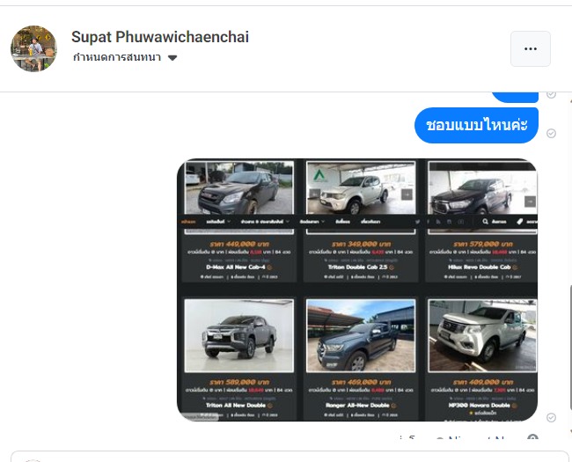Click the message input field below the chat

pos(290,457)
